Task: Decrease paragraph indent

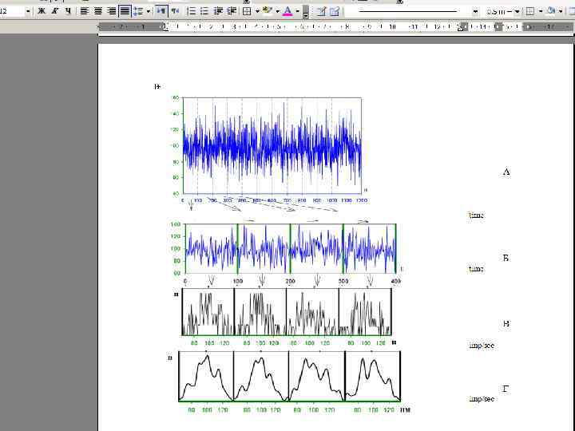Action: [218, 11]
